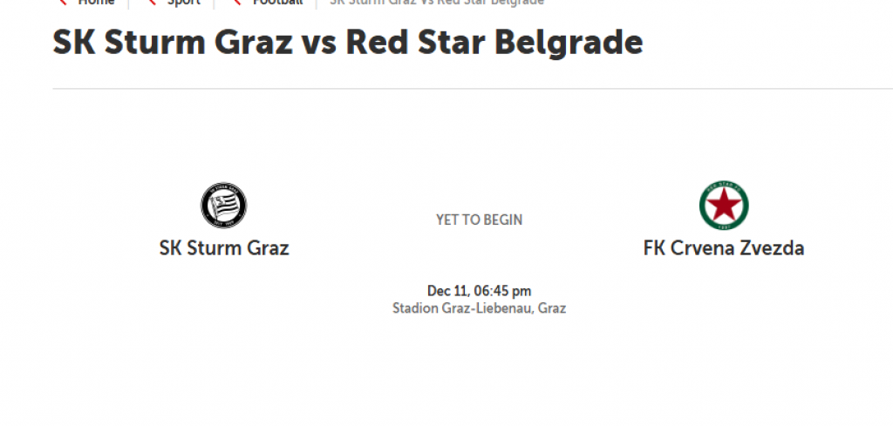This screenshot has width=893, height=426.
Task: Click the red chevron before Home breadcrumb
Action: click(63, 3)
